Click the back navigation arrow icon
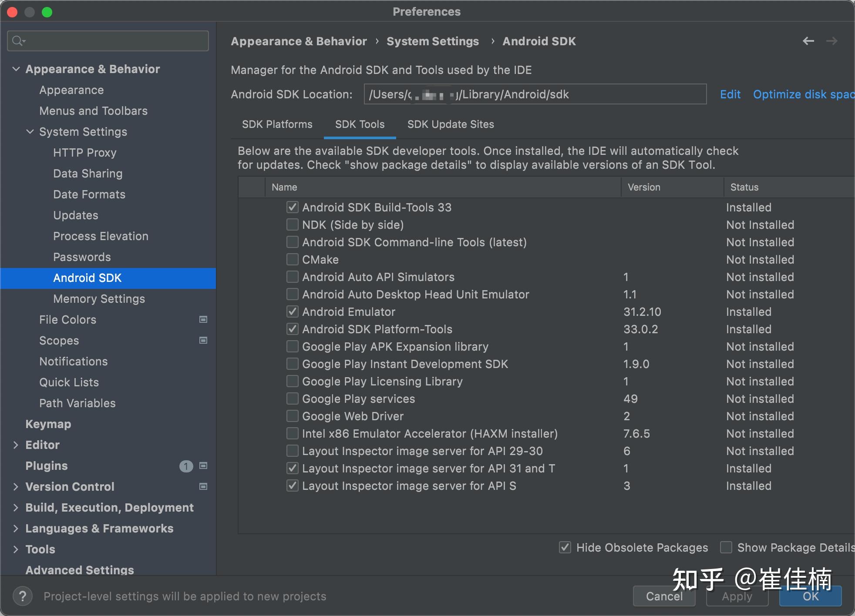 coord(808,41)
